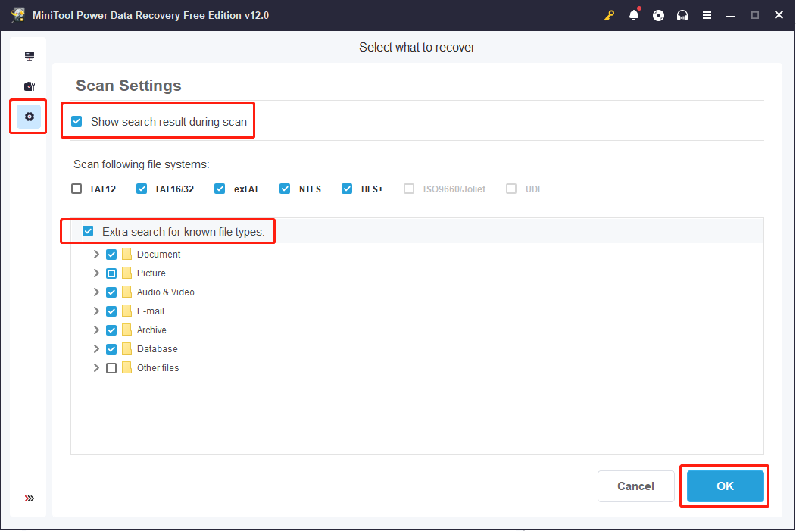
Task: Uncheck the exFAT checkbox
Action: (x=220, y=189)
